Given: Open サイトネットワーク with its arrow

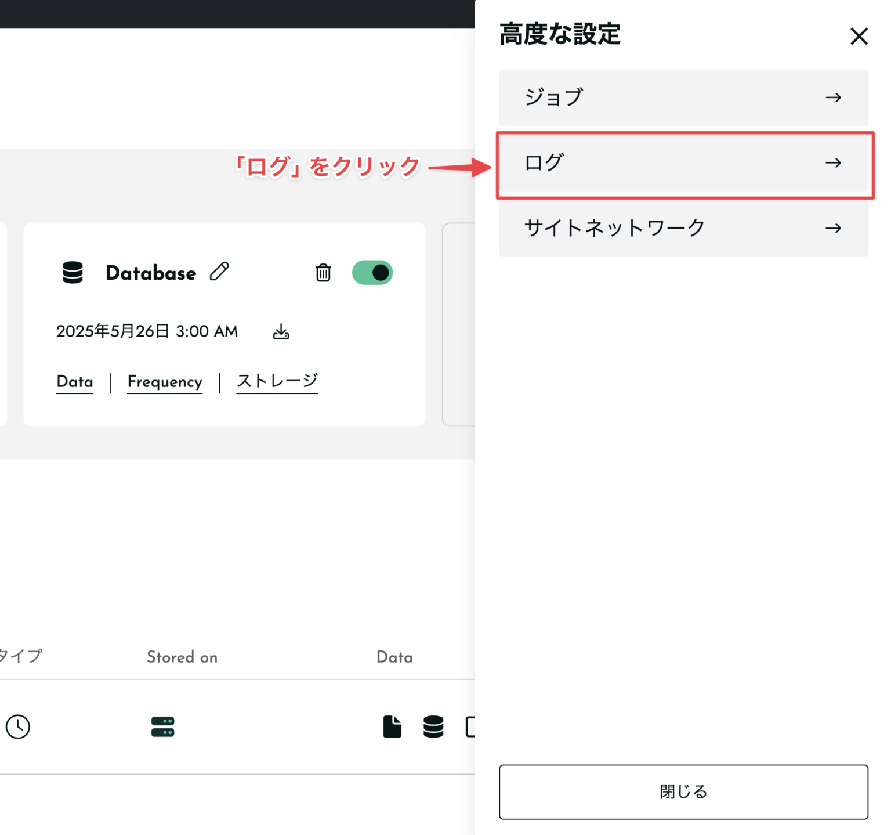Looking at the screenshot, I should coord(834,228).
